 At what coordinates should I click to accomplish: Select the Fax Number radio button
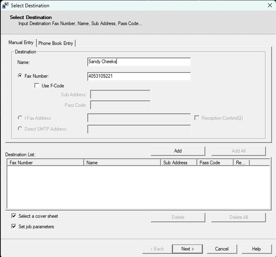pyautogui.click(x=20, y=76)
